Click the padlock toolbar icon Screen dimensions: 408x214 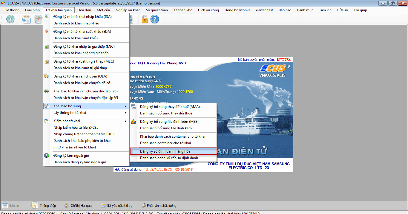pos(145,19)
